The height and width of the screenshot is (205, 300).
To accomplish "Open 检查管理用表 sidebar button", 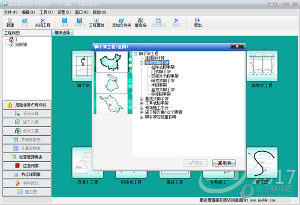I will 27,157.
